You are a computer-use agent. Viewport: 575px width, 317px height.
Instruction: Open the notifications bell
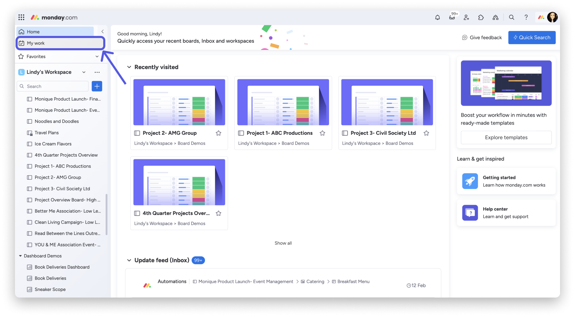click(437, 17)
